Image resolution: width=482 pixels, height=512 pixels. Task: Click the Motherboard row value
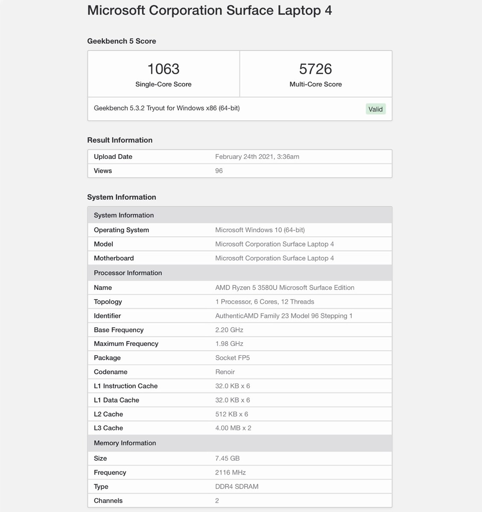275,258
